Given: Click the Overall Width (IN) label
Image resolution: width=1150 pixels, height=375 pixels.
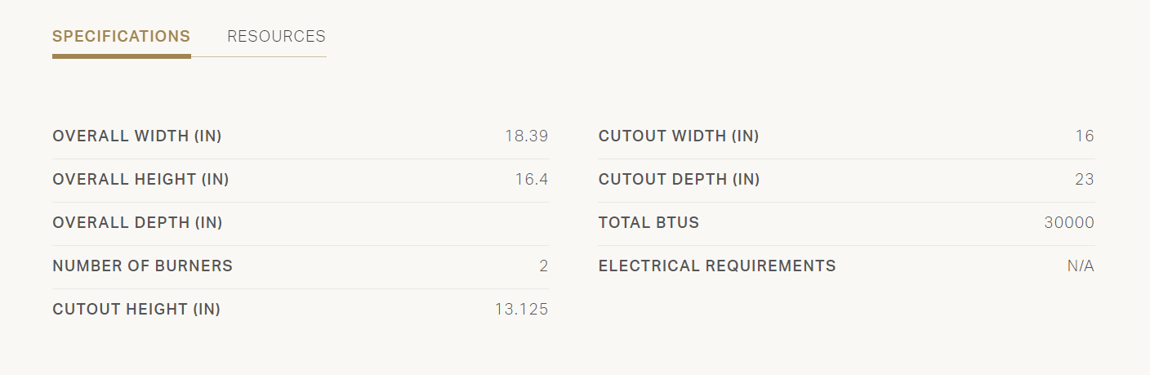Looking at the screenshot, I should point(137,136).
